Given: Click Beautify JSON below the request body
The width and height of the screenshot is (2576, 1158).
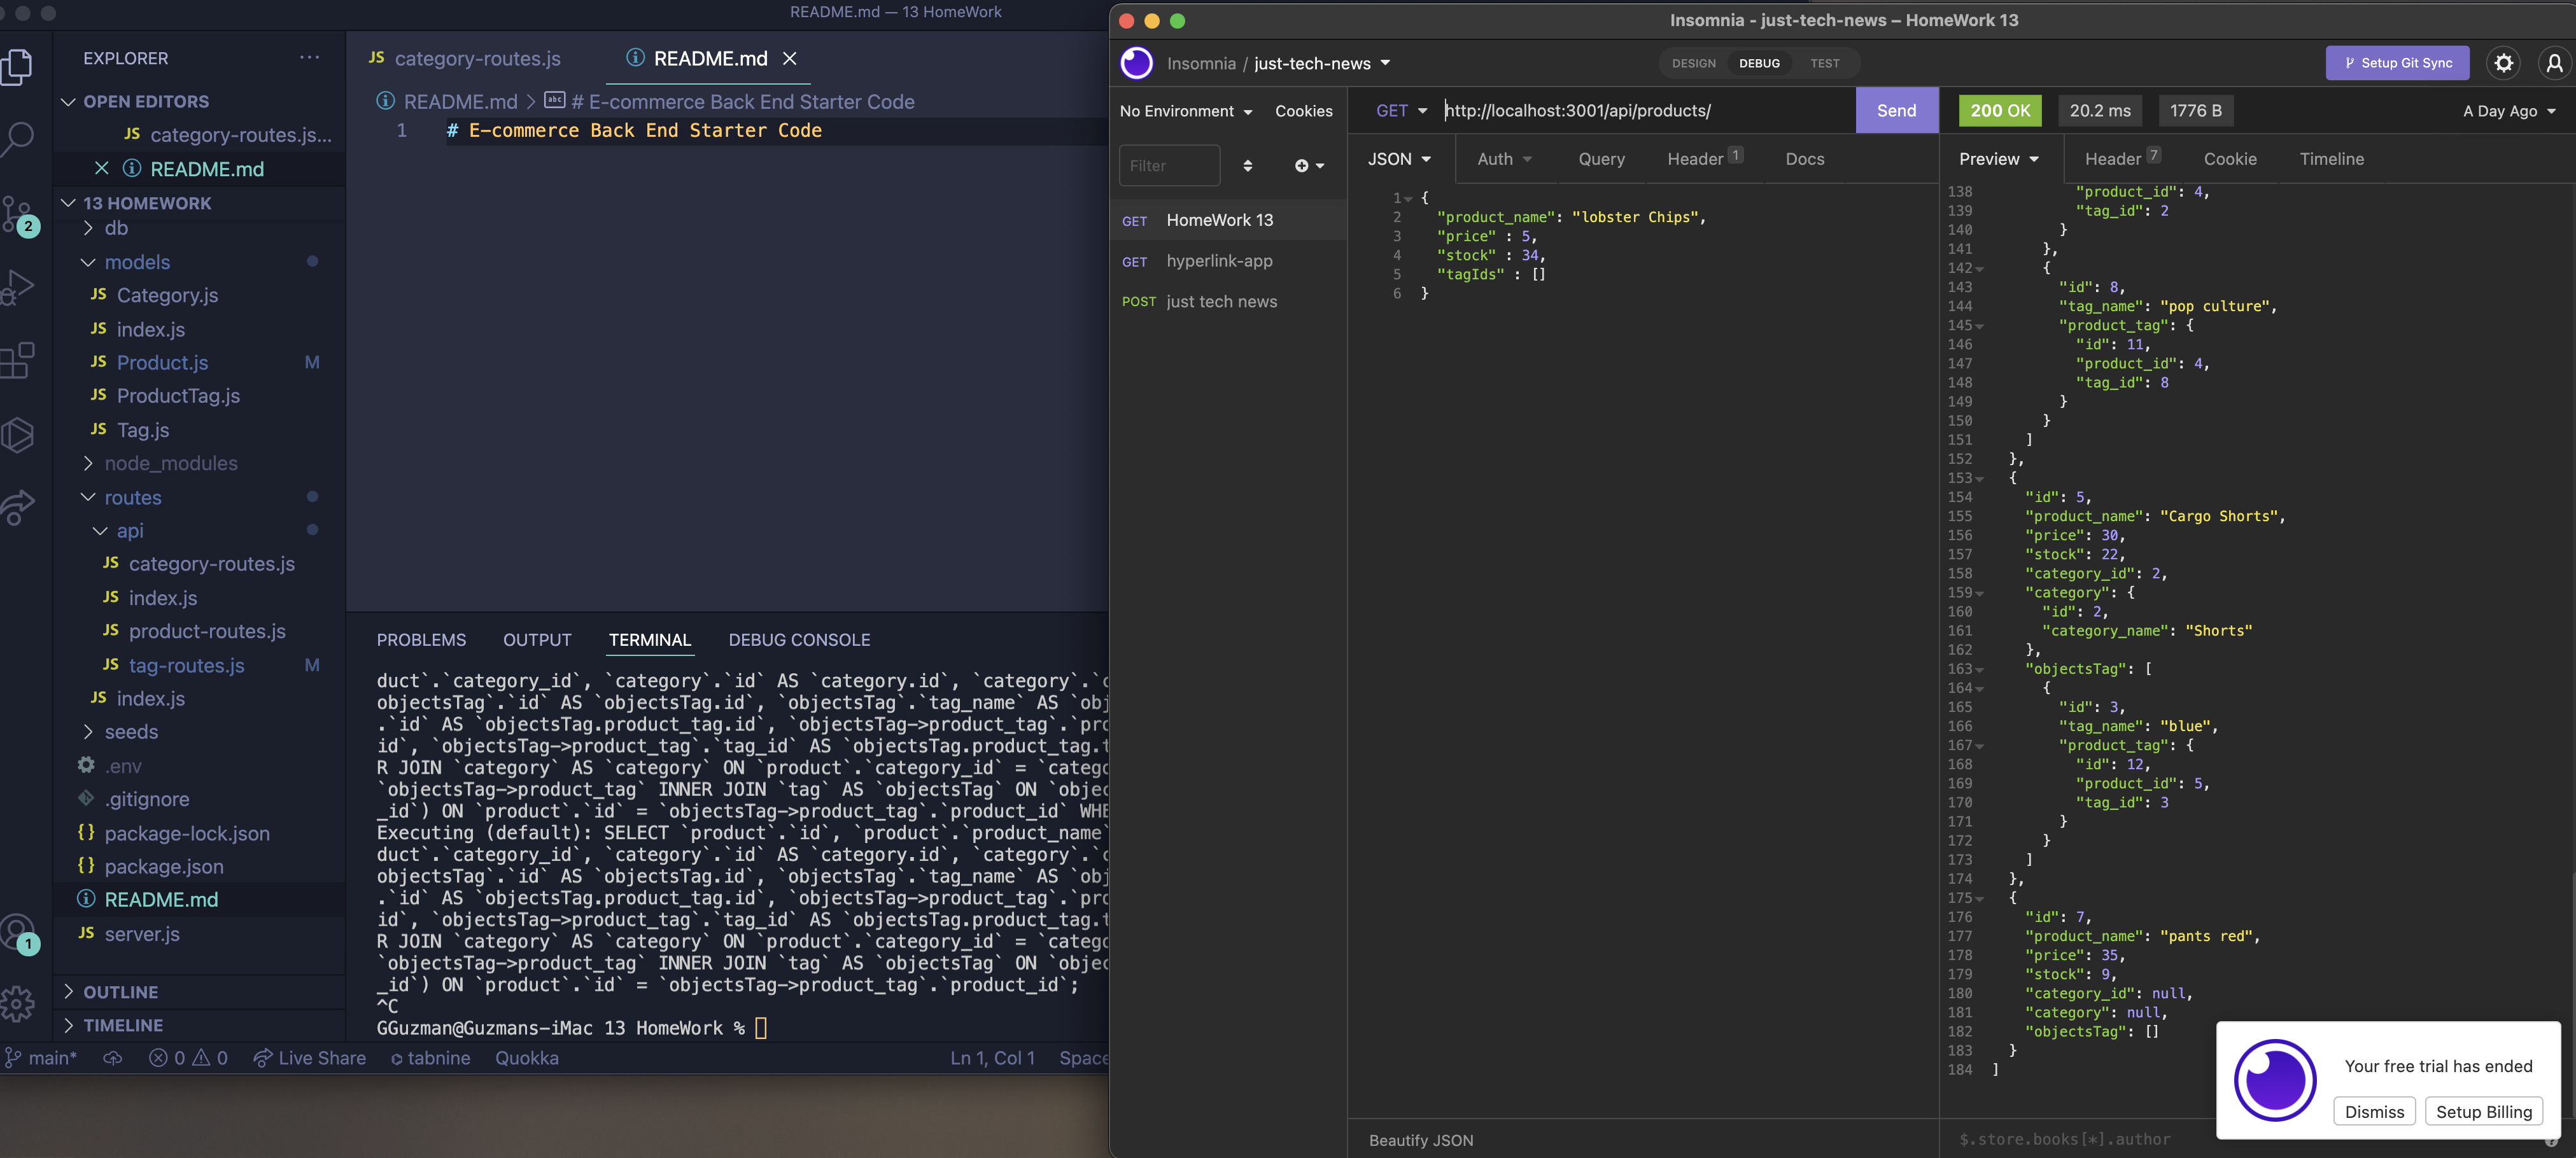Looking at the screenshot, I should coord(1420,1139).
